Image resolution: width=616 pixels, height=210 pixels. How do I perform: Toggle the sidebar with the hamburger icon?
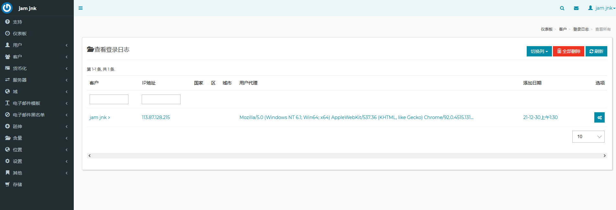[x=81, y=8]
